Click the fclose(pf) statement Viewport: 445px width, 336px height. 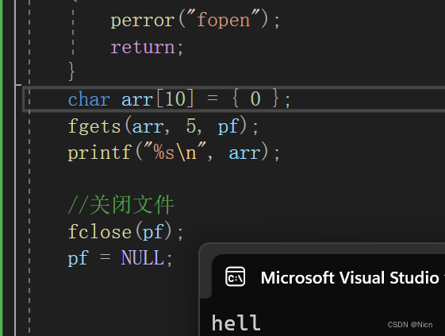(x=125, y=231)
